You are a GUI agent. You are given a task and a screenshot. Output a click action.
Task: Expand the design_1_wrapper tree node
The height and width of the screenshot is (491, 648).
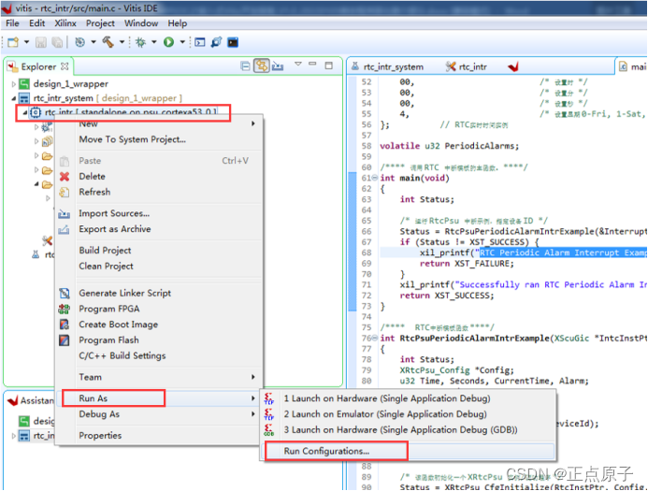[x=14, y=84]
